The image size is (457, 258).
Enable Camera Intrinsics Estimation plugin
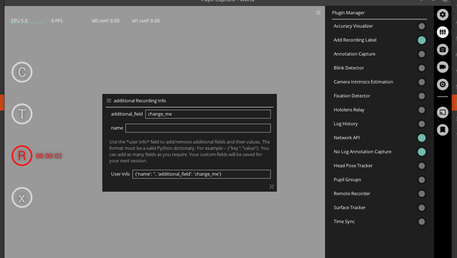click(422, 82)
